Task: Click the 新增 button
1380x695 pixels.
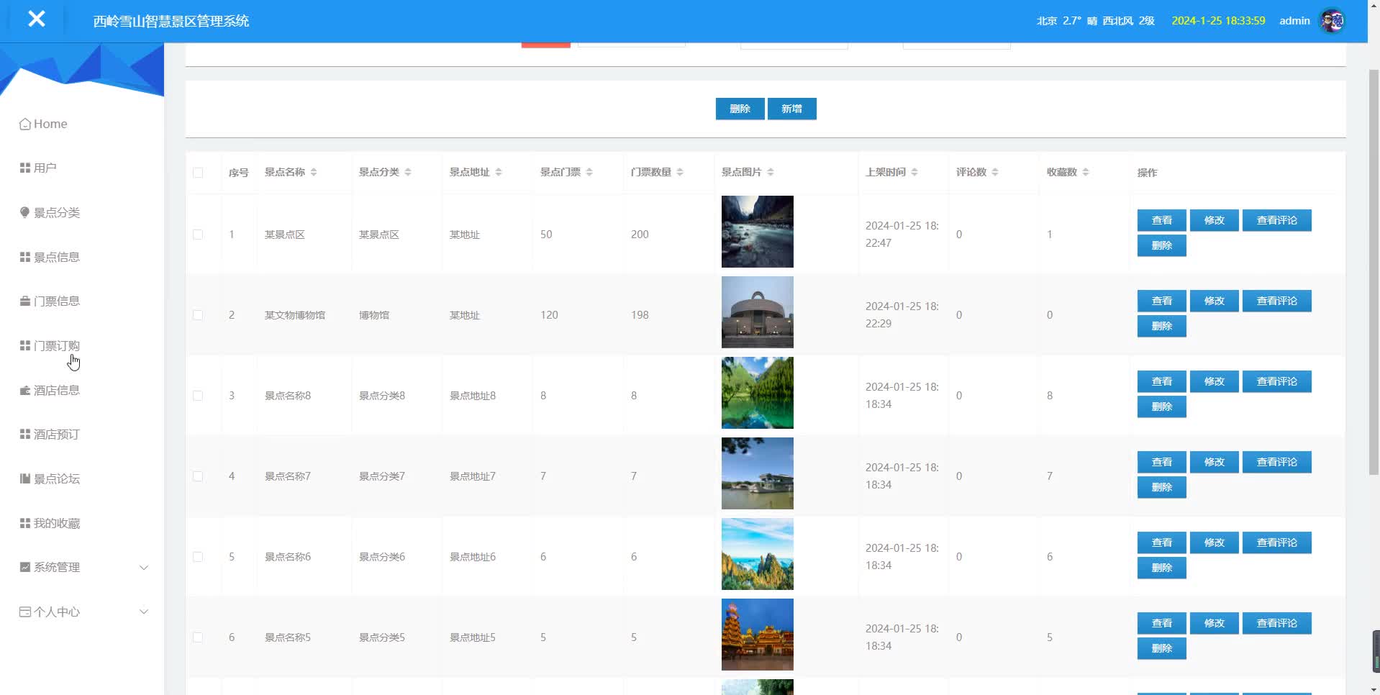Action: 791,109
